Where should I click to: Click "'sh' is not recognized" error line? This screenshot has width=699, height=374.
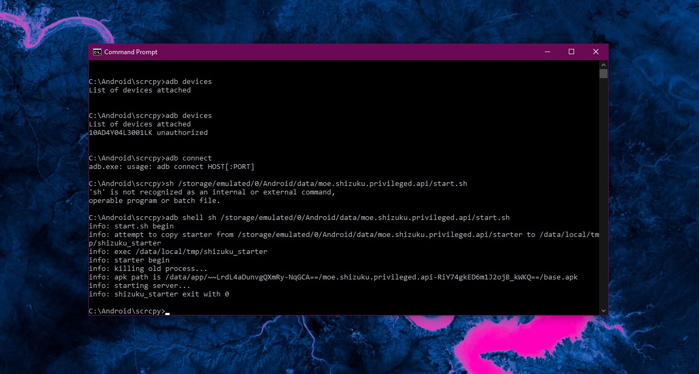212,192
